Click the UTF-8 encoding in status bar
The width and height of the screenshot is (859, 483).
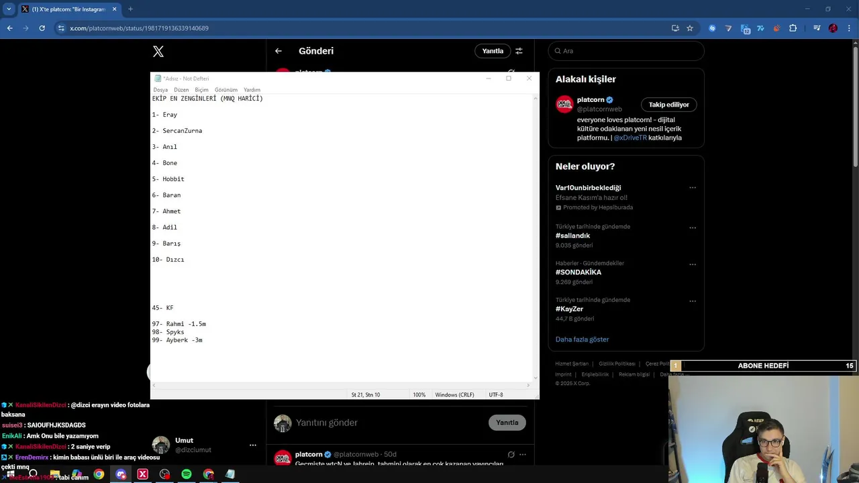tap(496, 395)
